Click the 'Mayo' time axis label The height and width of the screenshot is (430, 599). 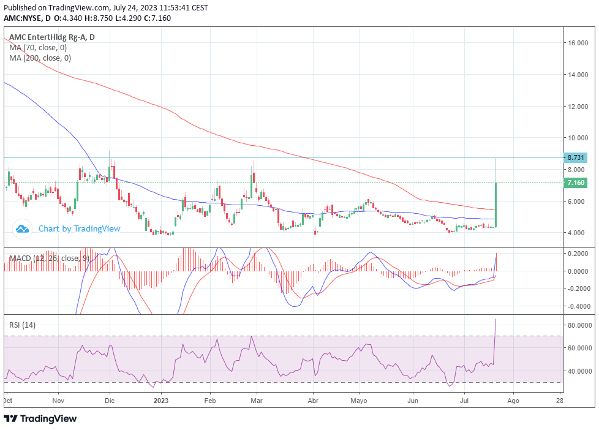359,401
